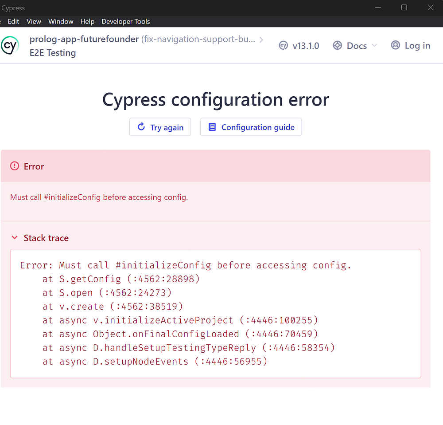Click the Docs menu label
The height and width of the screenshot is (425, 443).
[x=357, y=46]
